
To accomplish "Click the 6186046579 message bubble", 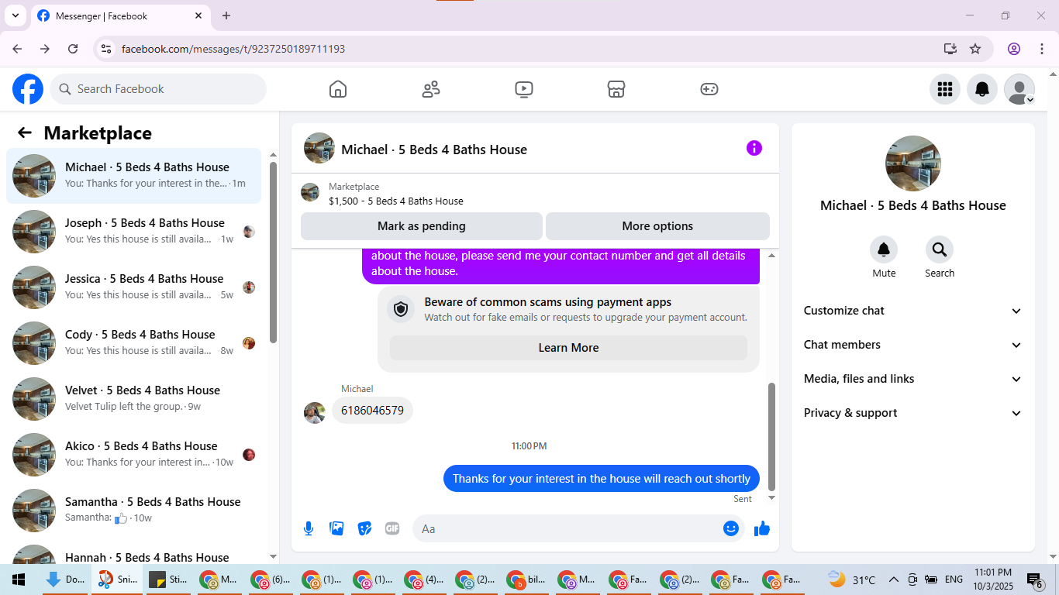I will [373, 411].
